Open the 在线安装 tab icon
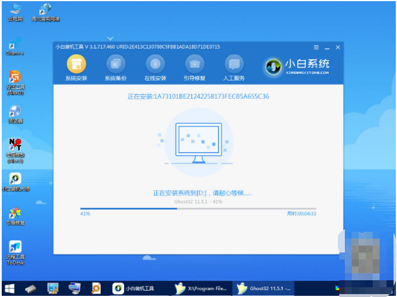 [x=155, y=64]
